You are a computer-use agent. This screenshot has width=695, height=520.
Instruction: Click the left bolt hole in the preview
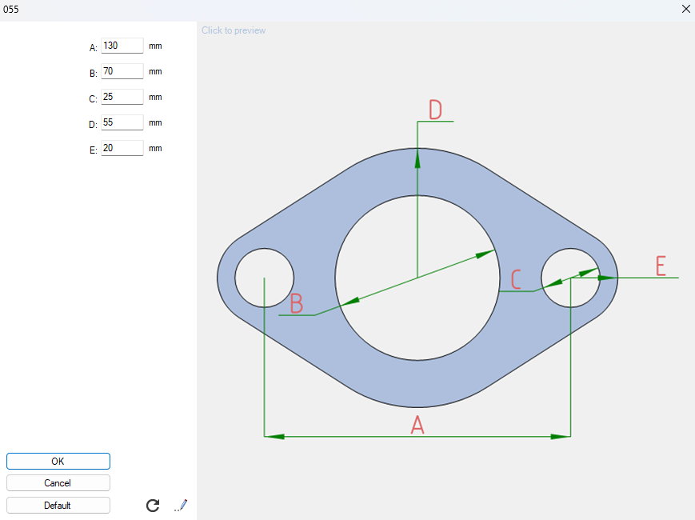coord(264,279)
